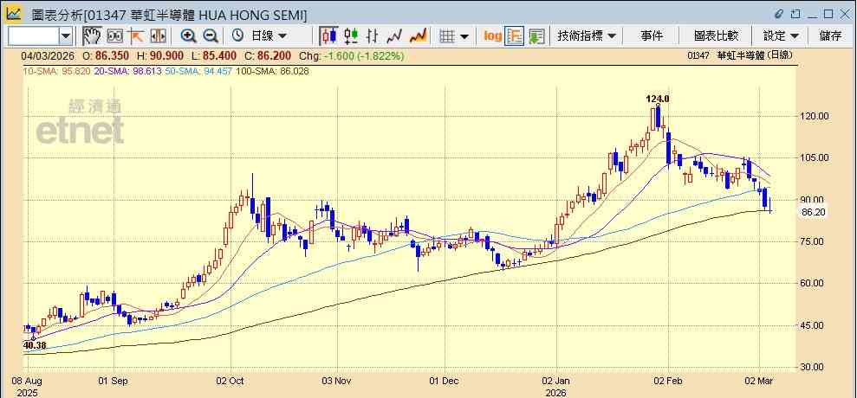The height and width of the screenshot is (398, 857).
Task: Click into the stock code input field
Action: point(33,36)
